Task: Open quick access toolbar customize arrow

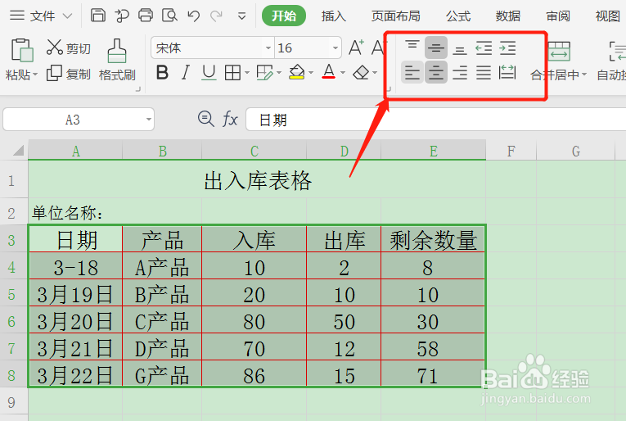Action: [241, 16]
